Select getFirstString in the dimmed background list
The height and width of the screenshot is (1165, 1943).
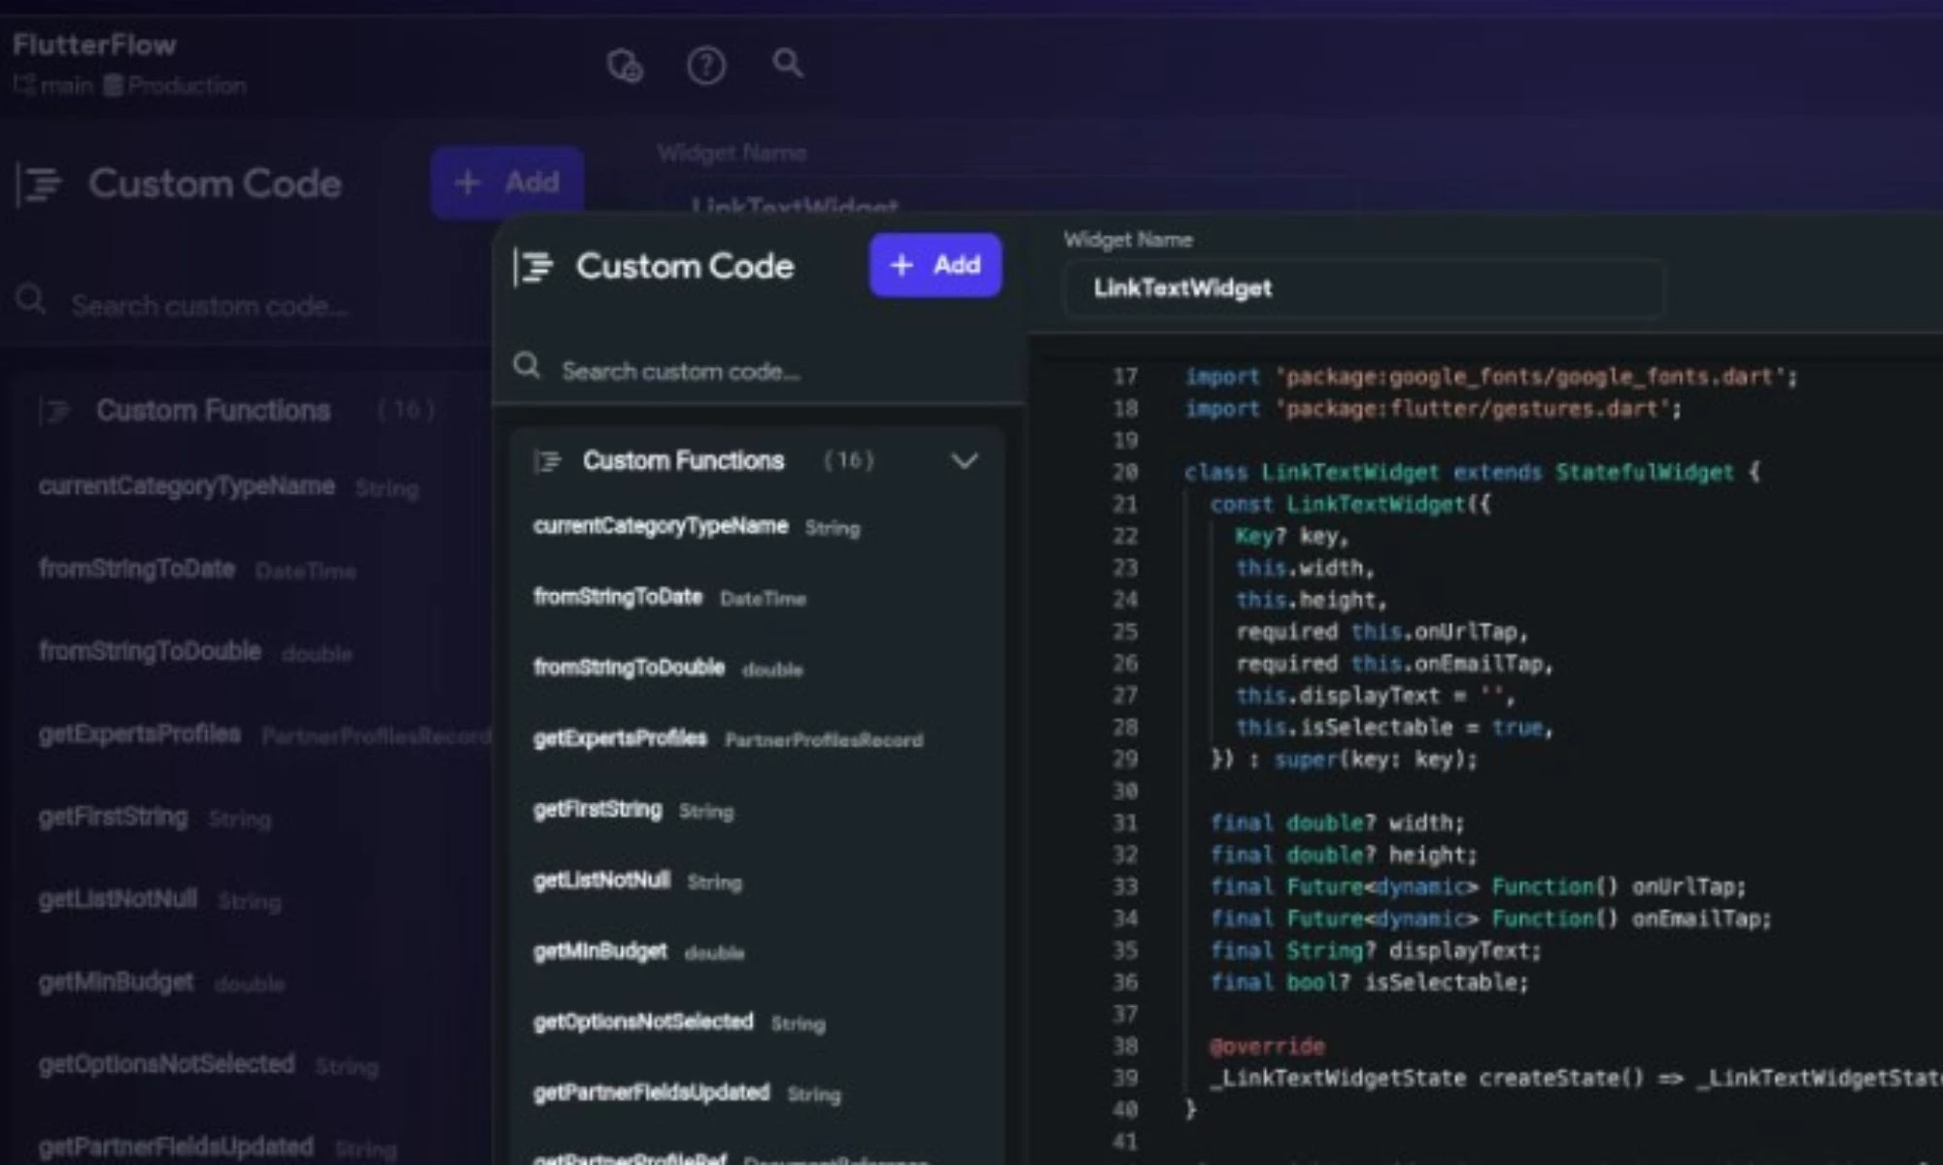(x=114, y=816)
